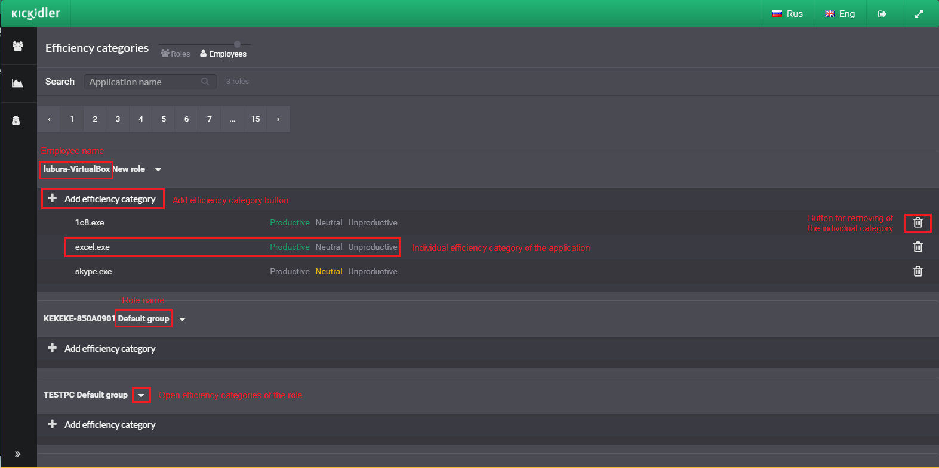Click Add efficiency category under lubura-VirtualBox
The image size is (939, 468).
[103, 199]
